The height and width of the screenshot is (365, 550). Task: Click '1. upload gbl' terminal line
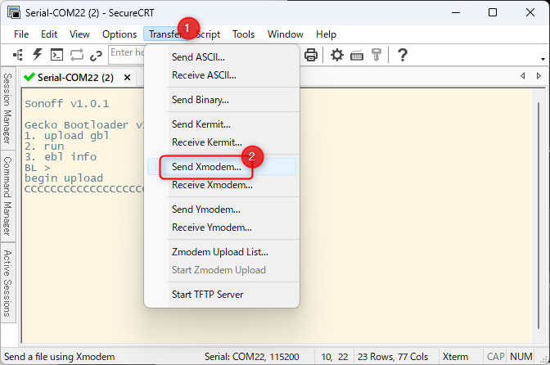tap(66, 136)
